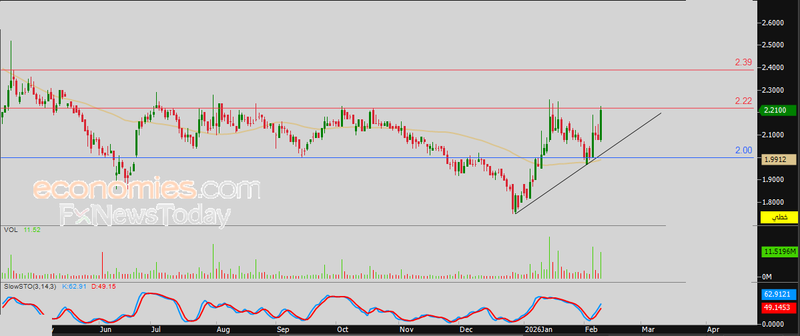Click the Oct marker on time axis

[x=342, y=329]
